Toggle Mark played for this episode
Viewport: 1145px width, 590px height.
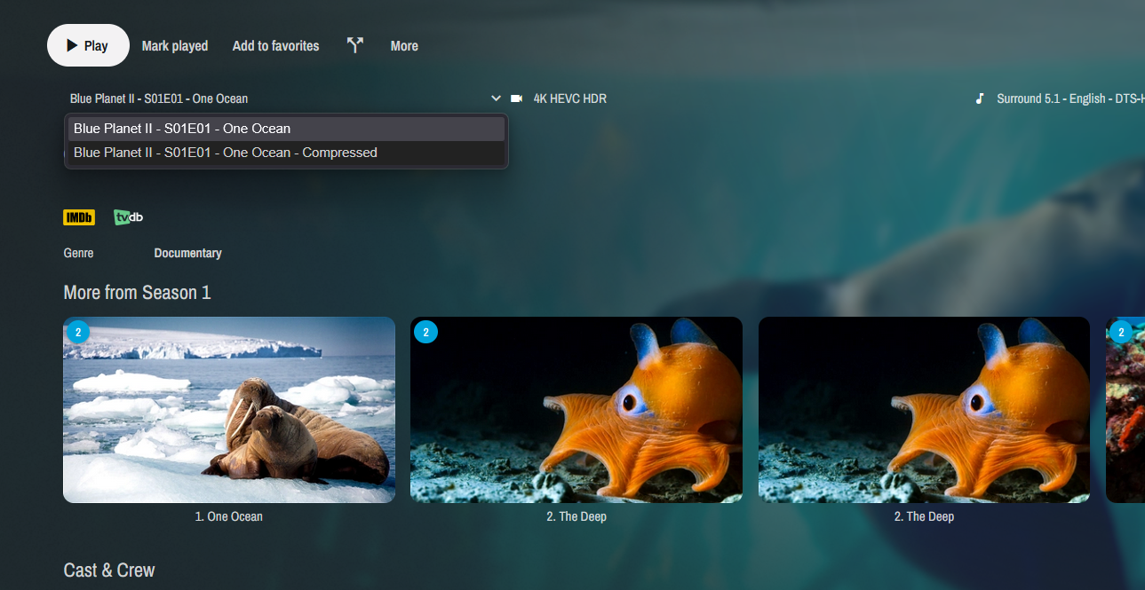point(175,46)
